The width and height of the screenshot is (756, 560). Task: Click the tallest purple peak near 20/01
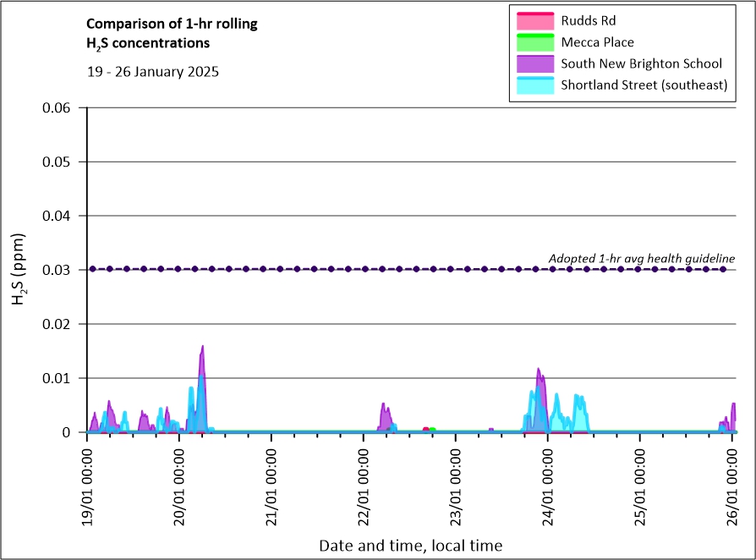(202, 349)
